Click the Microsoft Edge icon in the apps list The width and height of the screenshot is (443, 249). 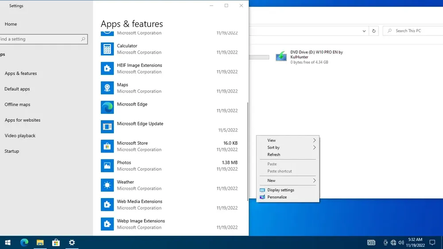coord(107,107)
